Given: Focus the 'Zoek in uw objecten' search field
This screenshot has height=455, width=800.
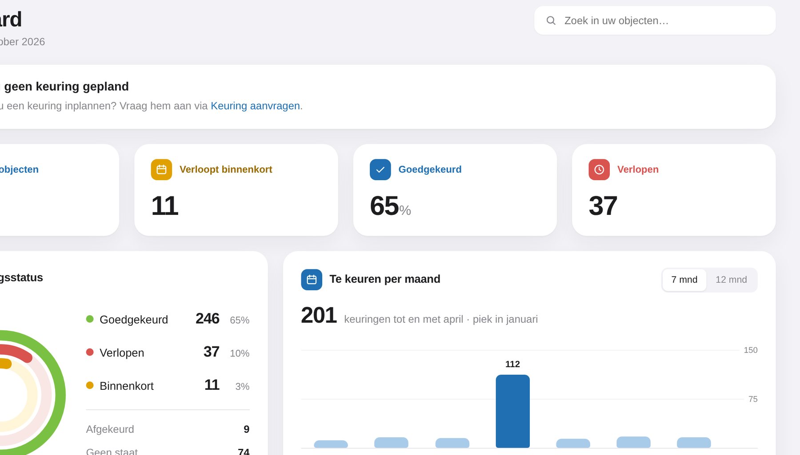Looking at the screenshot, I should tap(655, 20).
